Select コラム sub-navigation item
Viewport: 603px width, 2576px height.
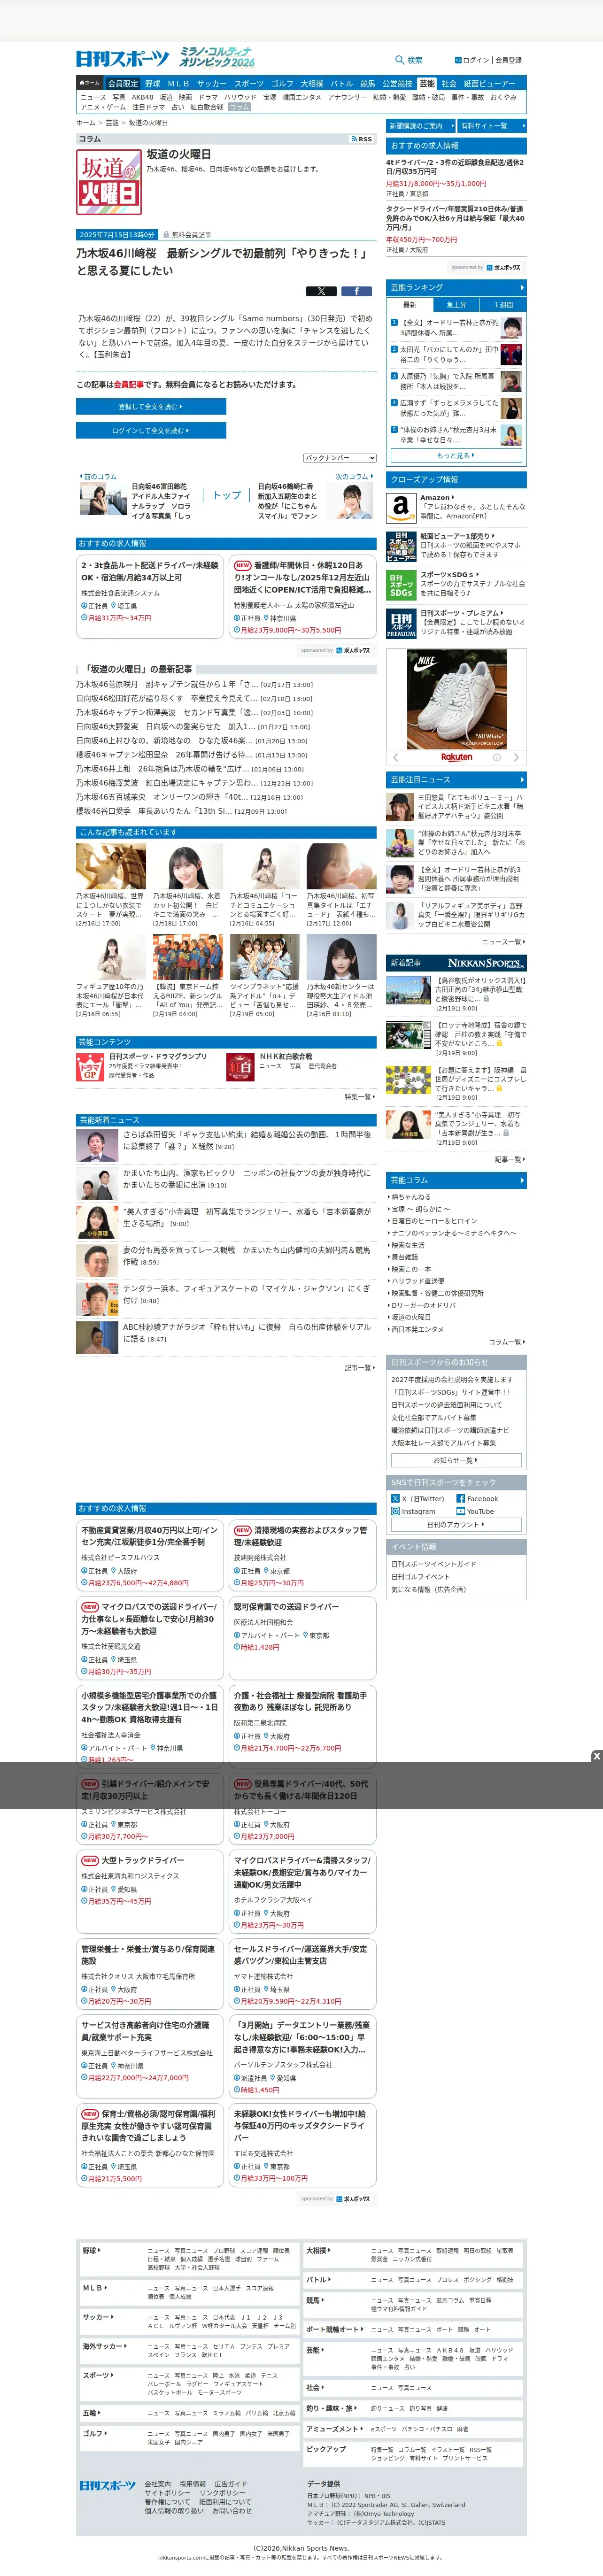coord(238,107)
